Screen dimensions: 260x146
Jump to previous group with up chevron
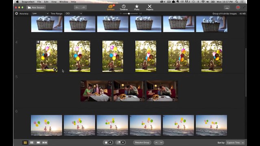point(156,142)
